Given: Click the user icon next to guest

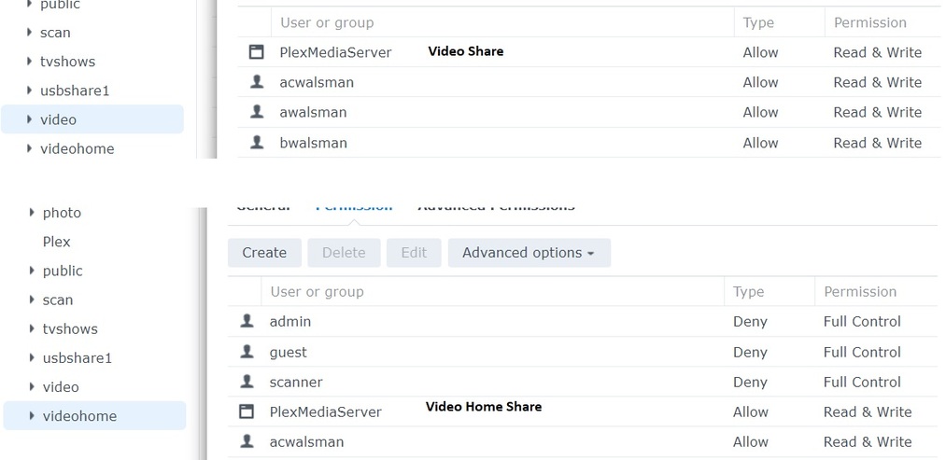Looking at the screenshot, I should pos(247,352).
